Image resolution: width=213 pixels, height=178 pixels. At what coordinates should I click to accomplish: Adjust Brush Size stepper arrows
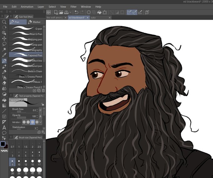(x=37, y=110)
